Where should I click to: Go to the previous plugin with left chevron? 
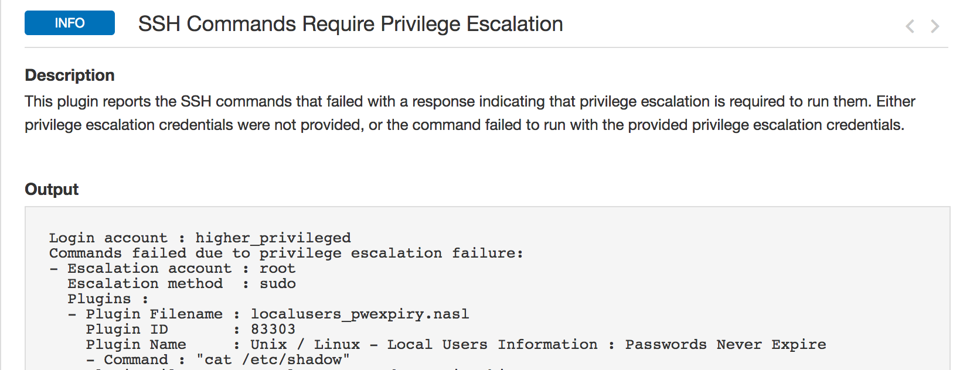click(x=910, y=26)
